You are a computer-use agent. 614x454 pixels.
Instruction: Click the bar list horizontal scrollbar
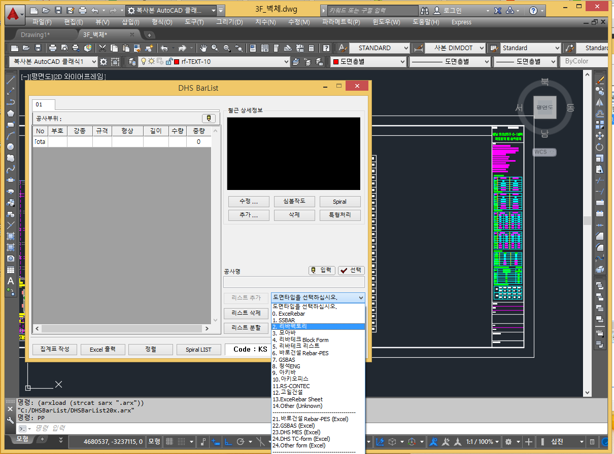click(x=122, y=328)
